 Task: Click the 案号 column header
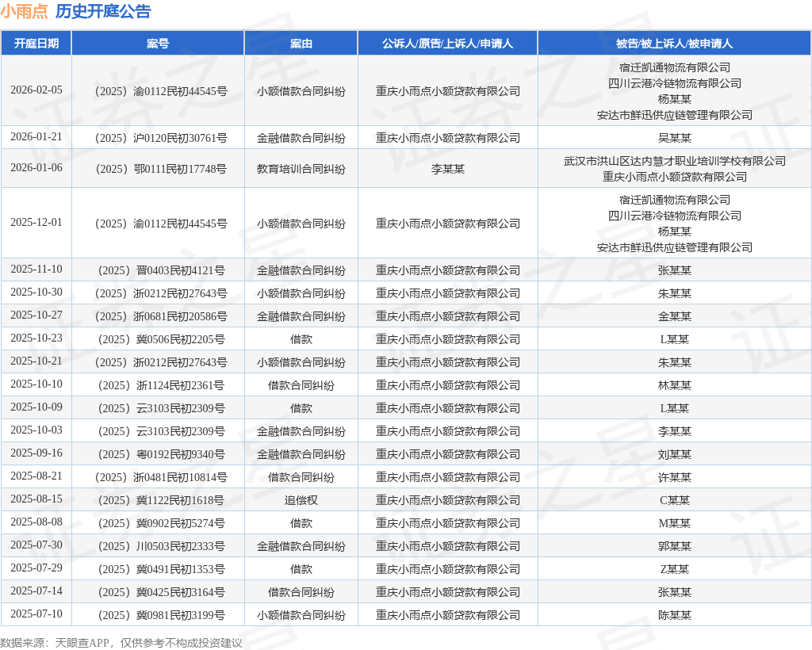158,44
